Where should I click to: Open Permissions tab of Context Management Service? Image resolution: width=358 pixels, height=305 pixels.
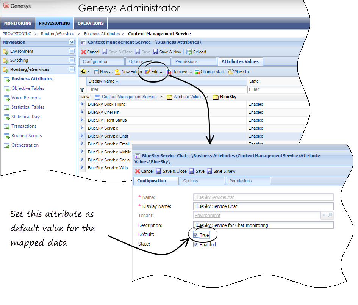[x=194, y=61]
